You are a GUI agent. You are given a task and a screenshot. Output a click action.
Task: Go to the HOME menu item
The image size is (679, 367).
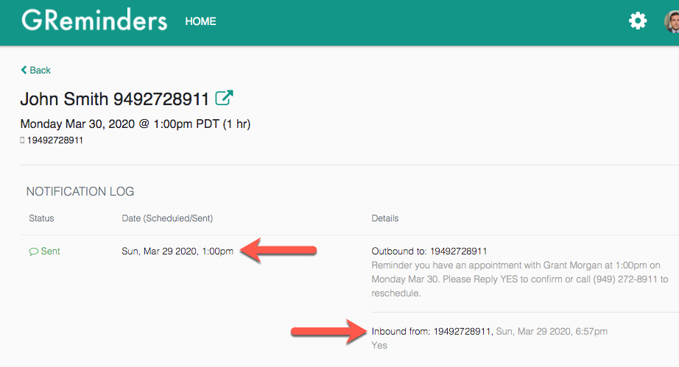(200, 21)
